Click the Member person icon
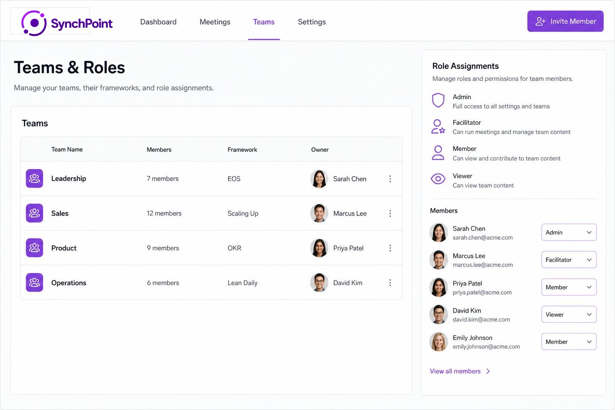 click(438, 153)
